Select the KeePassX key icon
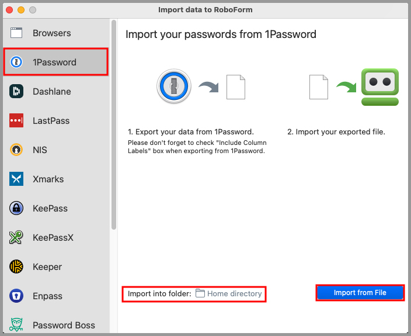The width and height of the screenshot is (411, 336). (16, 238)
